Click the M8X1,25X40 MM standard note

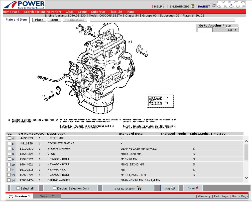[132, 164]
